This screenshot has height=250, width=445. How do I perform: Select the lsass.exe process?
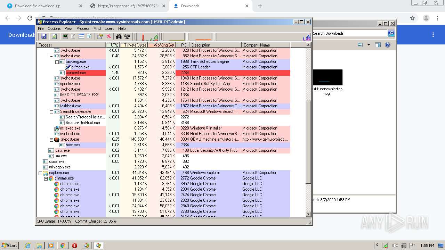(62, 150)
